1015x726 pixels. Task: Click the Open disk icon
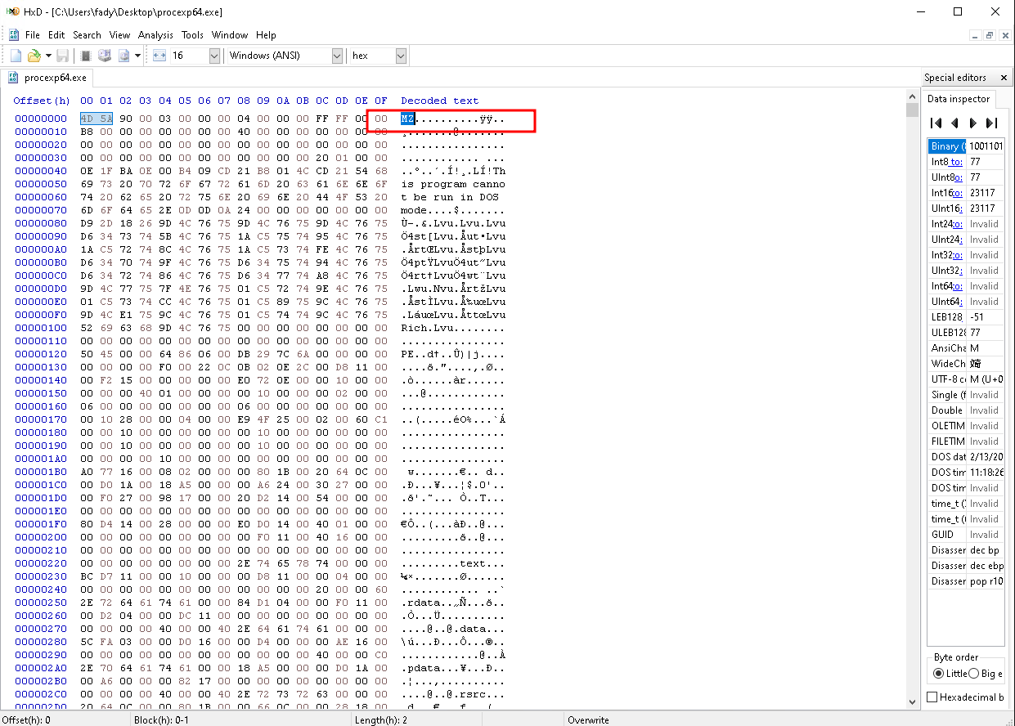[105, 56]
